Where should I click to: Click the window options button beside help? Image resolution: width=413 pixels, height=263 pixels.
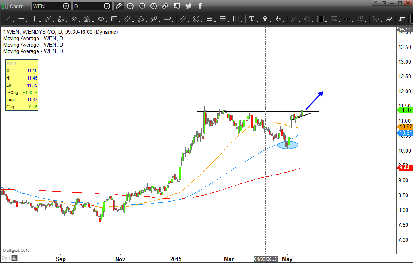[384, 3]
